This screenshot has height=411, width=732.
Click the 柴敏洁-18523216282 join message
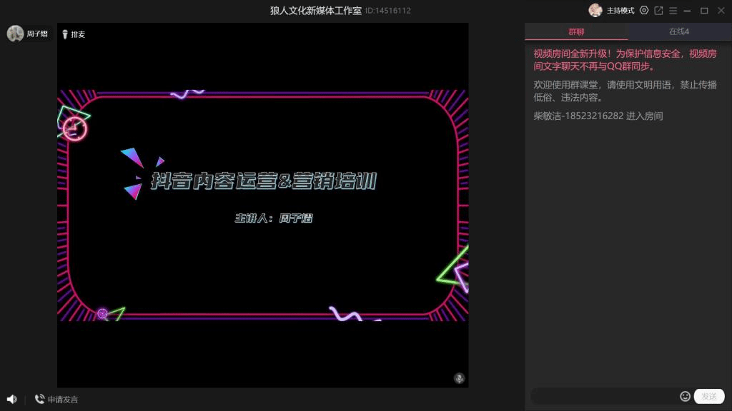pos(598,116)
